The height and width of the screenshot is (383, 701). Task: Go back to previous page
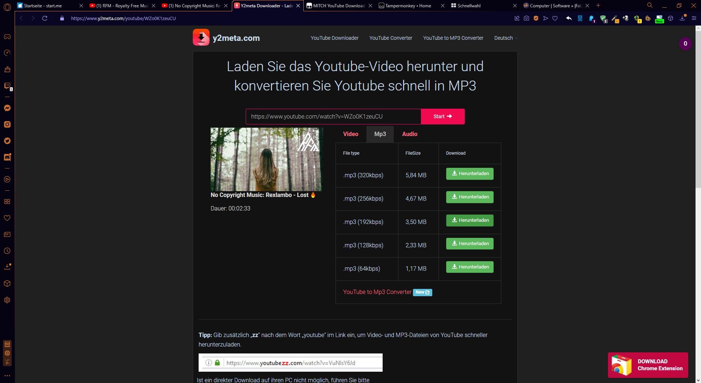click(x=21, y=18)
